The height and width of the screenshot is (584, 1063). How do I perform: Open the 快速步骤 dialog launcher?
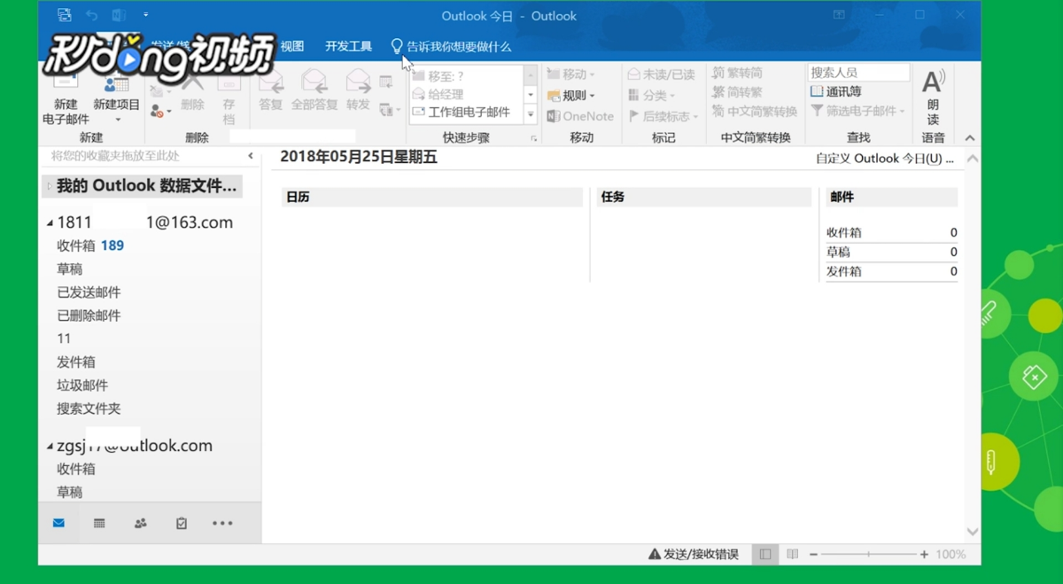click(533, 139)
